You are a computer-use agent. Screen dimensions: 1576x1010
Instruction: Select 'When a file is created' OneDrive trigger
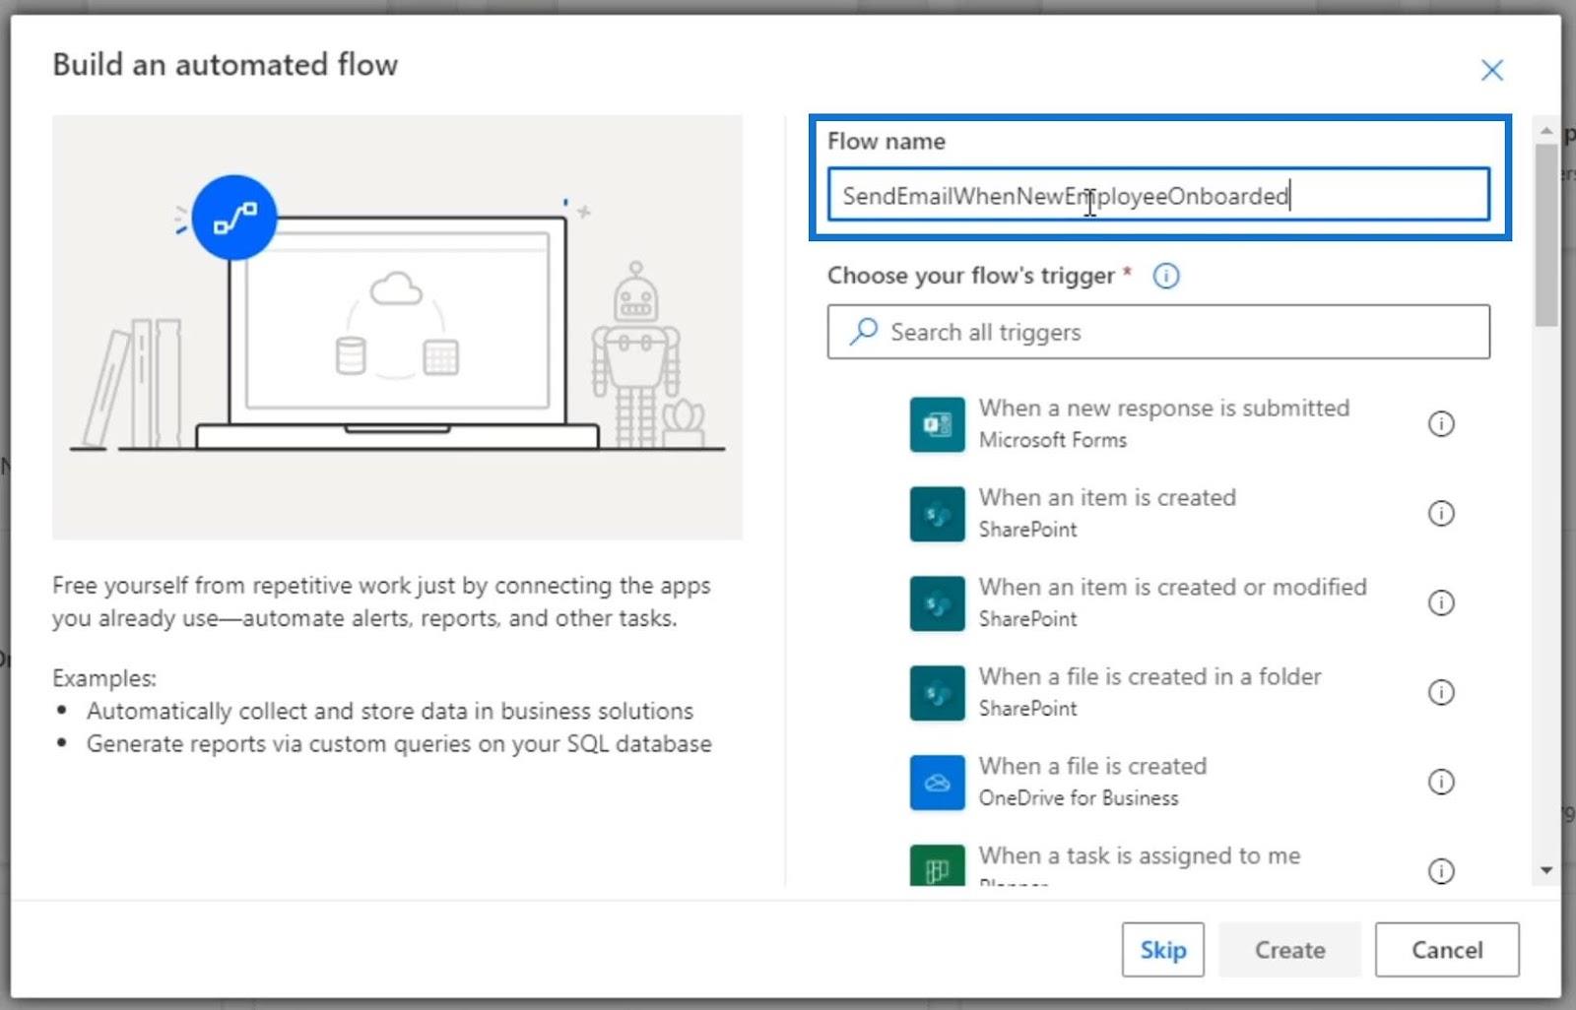1092,766
